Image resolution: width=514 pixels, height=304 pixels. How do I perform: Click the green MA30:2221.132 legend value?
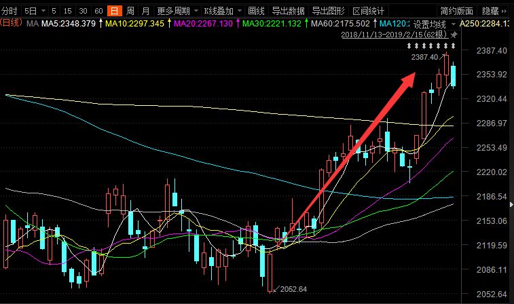pyautogui.click(x=272, y=24)
